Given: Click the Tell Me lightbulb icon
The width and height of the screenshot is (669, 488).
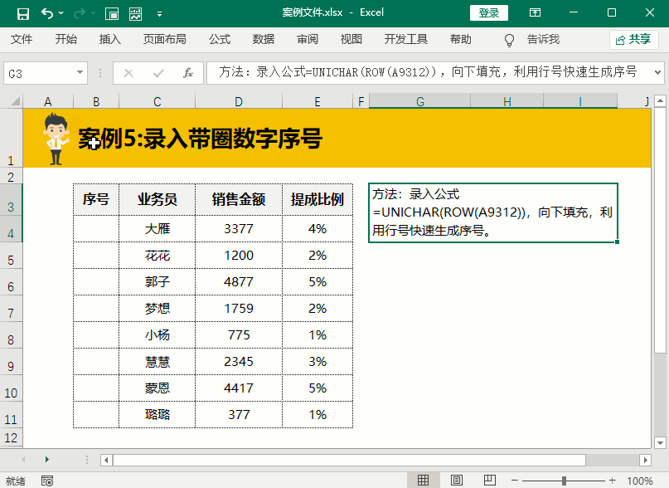Looking at the screenshot, I should [x=510, y=40].
